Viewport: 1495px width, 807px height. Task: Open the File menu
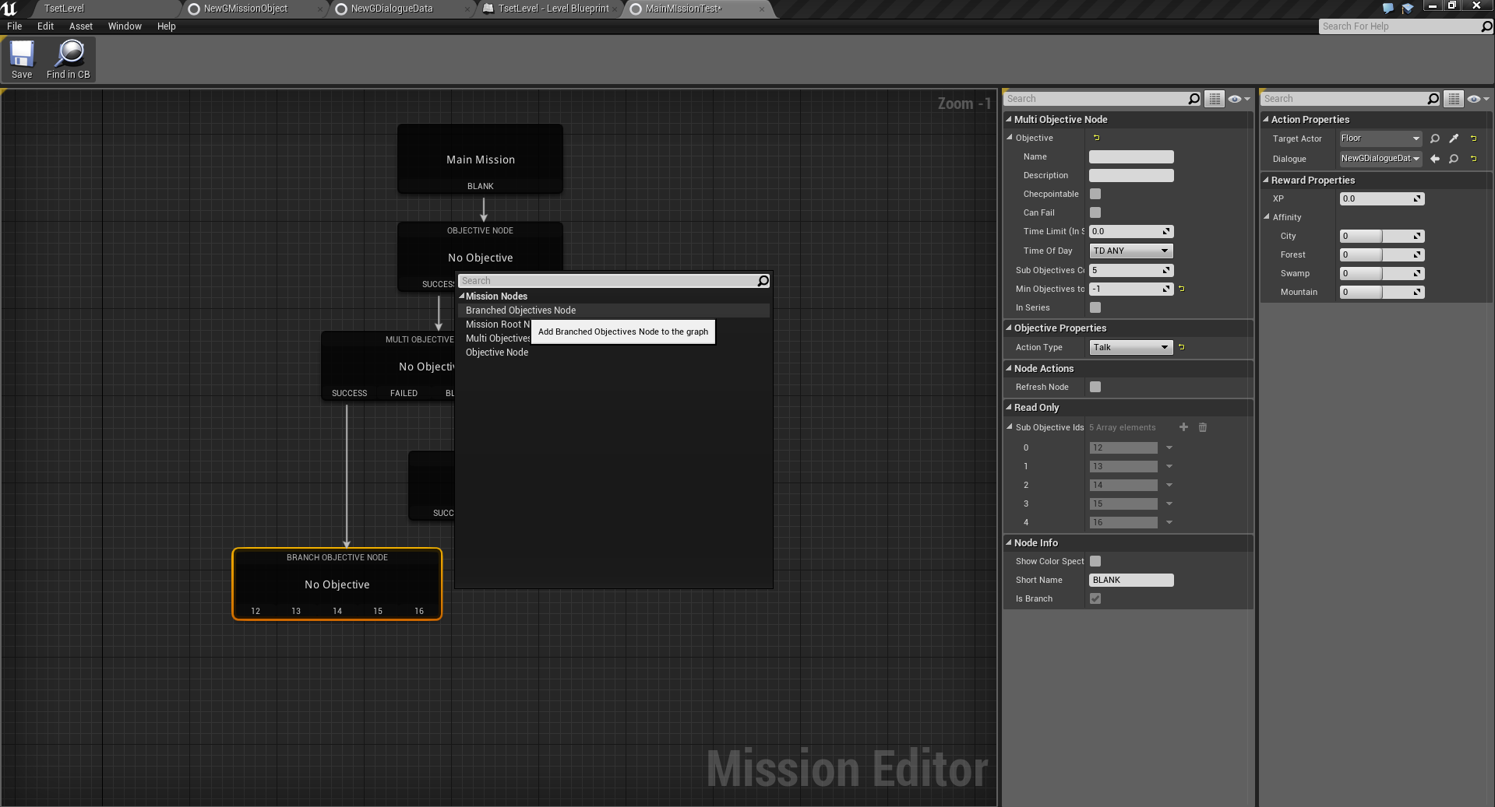pos(14,26)
